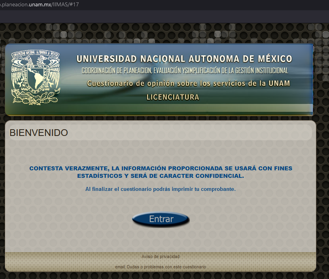
Task: Click the second line ESTADÍSTICOS Y SERÁ text
Action: 161,176
